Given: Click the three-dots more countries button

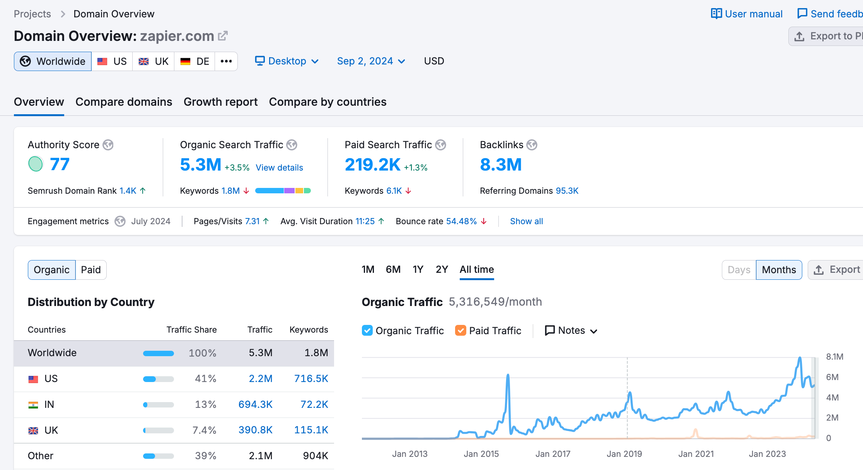Looking at the screenshot, I should (x=226, y=61).
